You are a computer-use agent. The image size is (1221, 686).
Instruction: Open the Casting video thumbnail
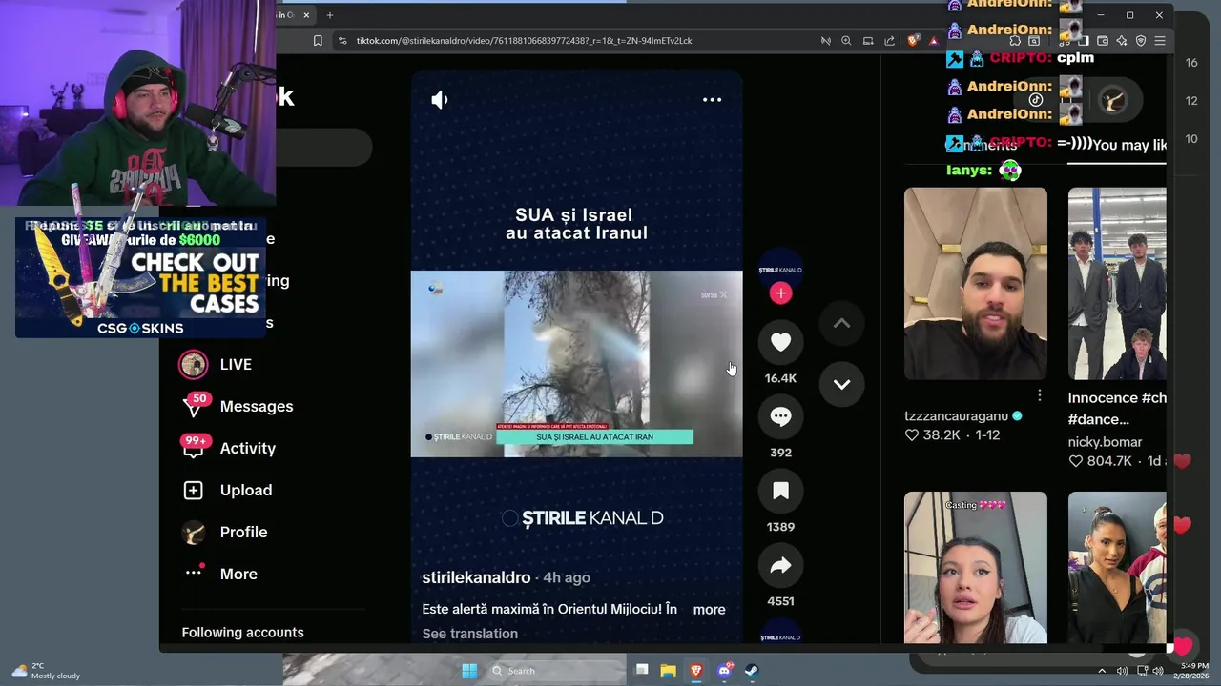coord(975,567)
